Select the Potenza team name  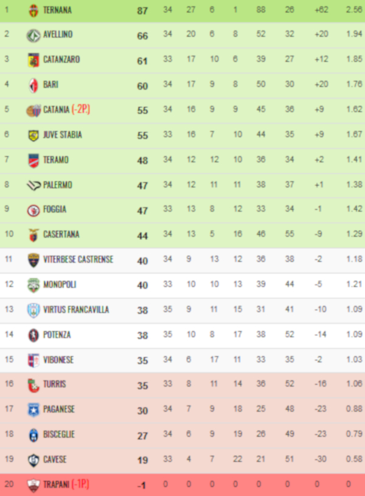click(x=57, y=335)
